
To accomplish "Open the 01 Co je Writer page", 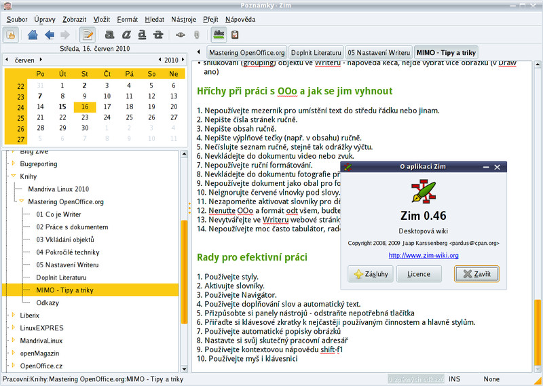I will coord(58,214).
